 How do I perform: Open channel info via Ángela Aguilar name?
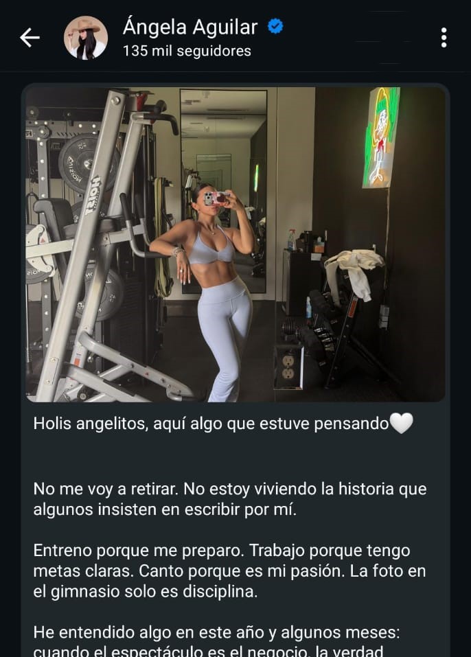coord(189,27)
